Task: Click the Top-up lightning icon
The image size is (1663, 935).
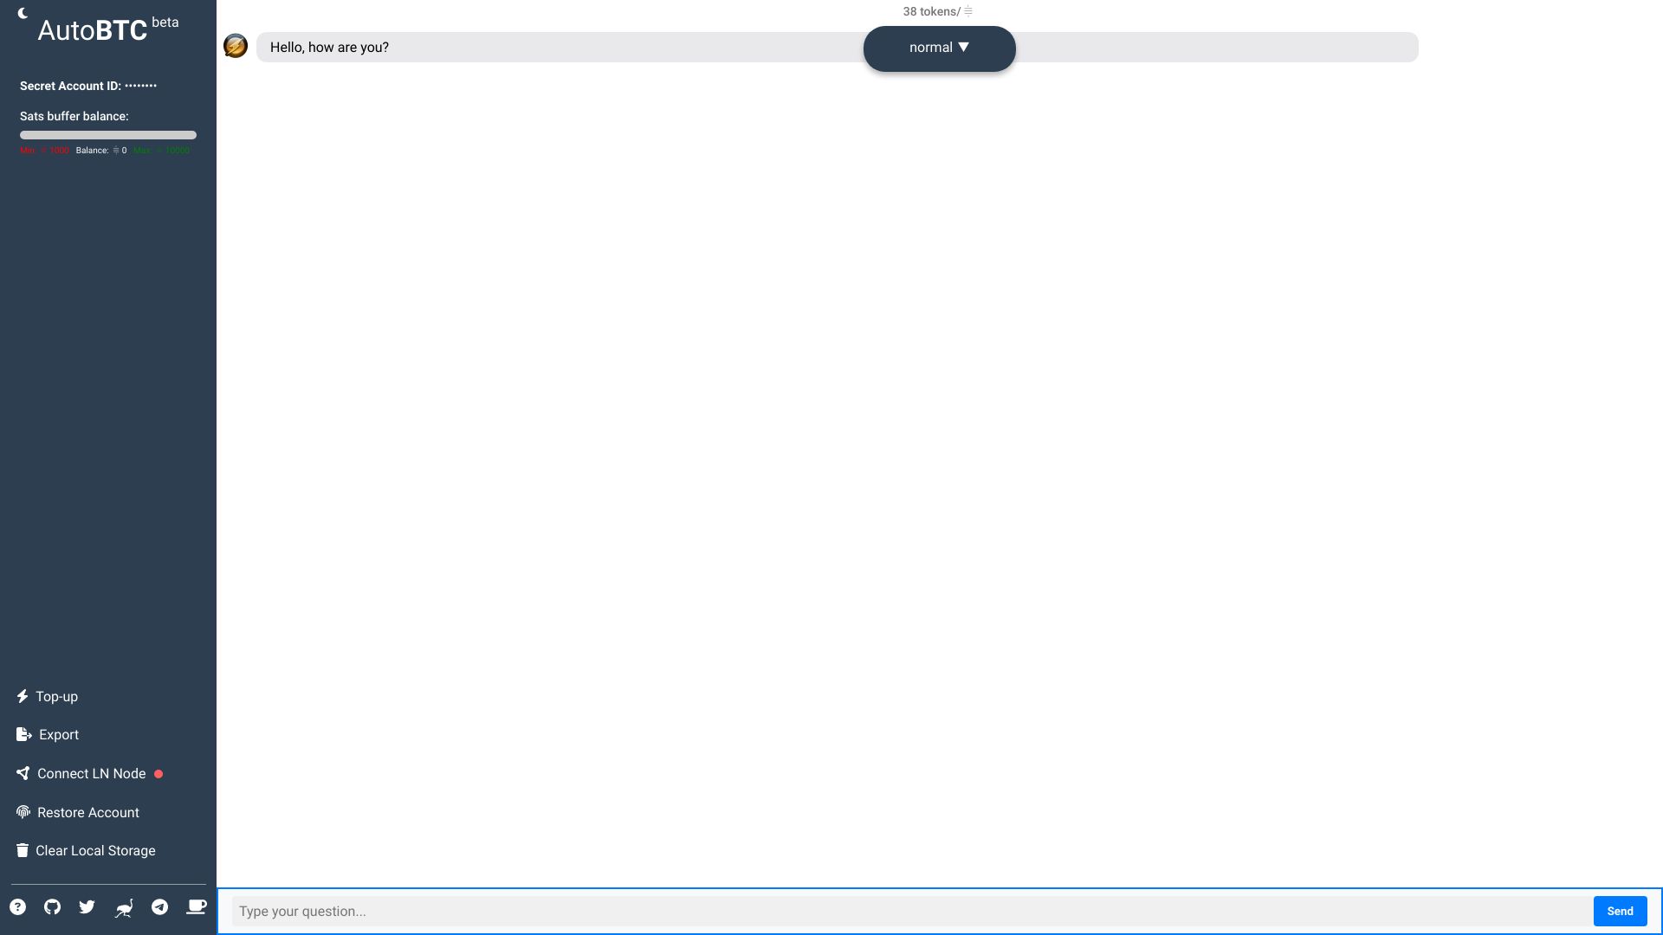Action: pos(22,696)
